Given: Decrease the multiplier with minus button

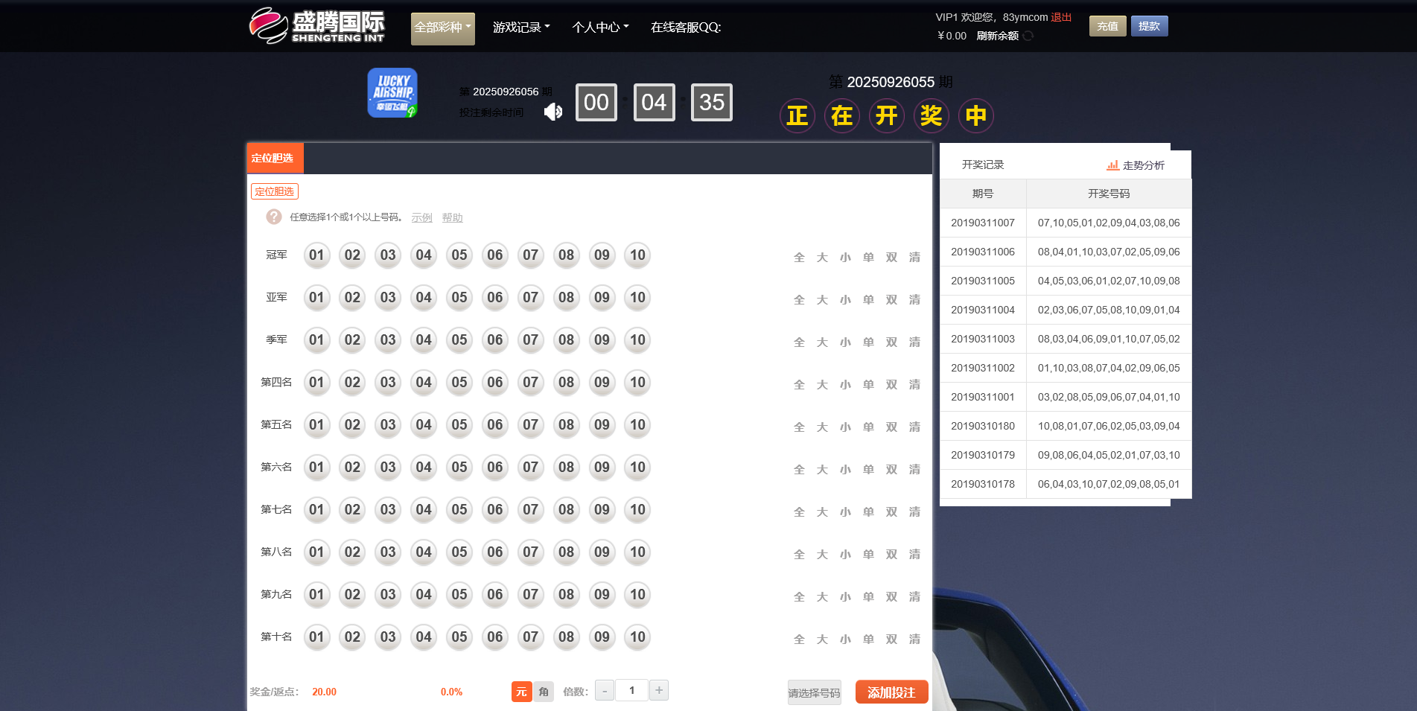Looking at the screenshot, I should [x=605, y=691].
